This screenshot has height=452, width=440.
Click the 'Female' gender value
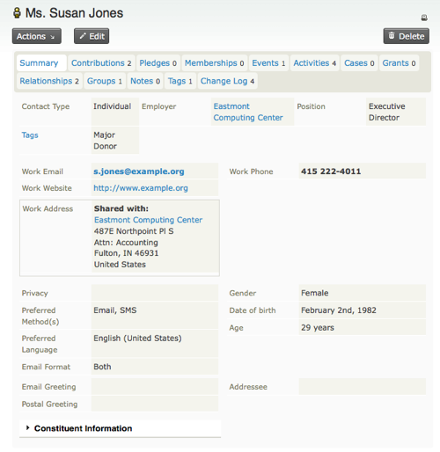click(x=315, y=293)
